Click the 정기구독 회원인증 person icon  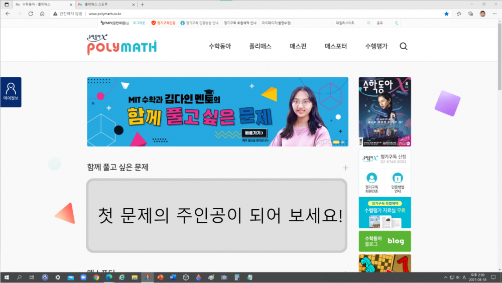point(371,178)
